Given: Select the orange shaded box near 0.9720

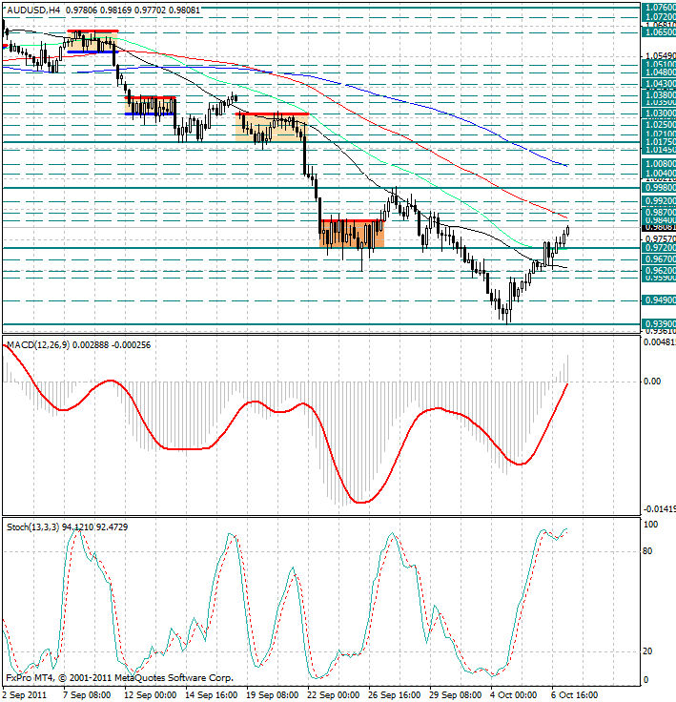Looking at the screenshot, I should click(x=352, y=234).
